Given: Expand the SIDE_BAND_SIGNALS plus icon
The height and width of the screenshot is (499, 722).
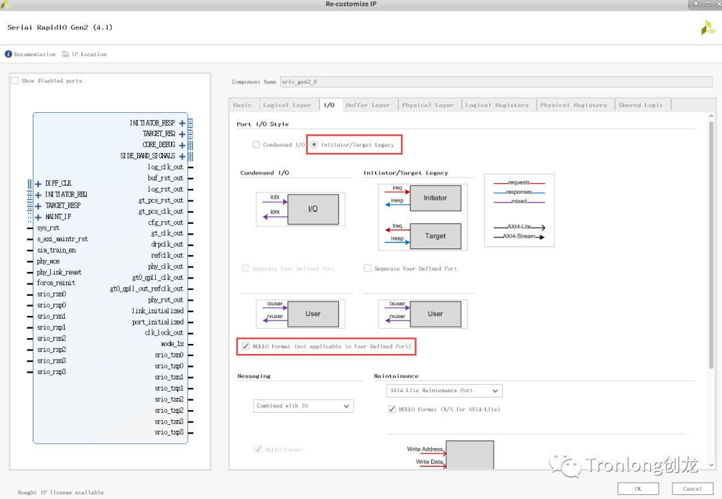Looking at the screenshot, I should click(182, 156).
